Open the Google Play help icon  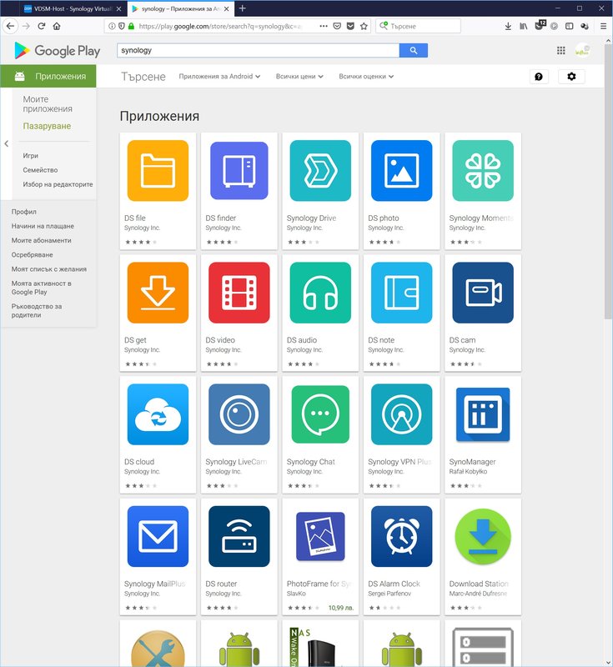pos(539,77)
